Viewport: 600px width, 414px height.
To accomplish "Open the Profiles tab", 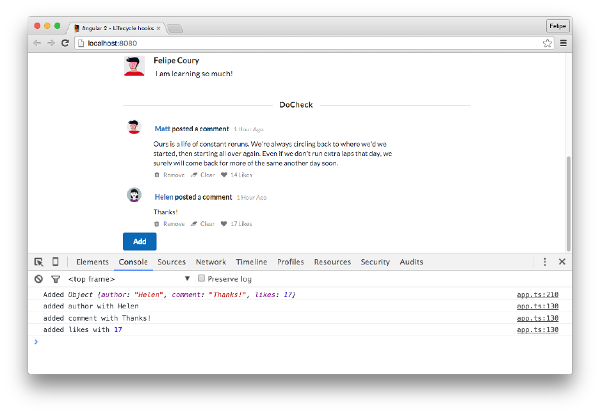I will pyautogui.click(x=291, y=262).
